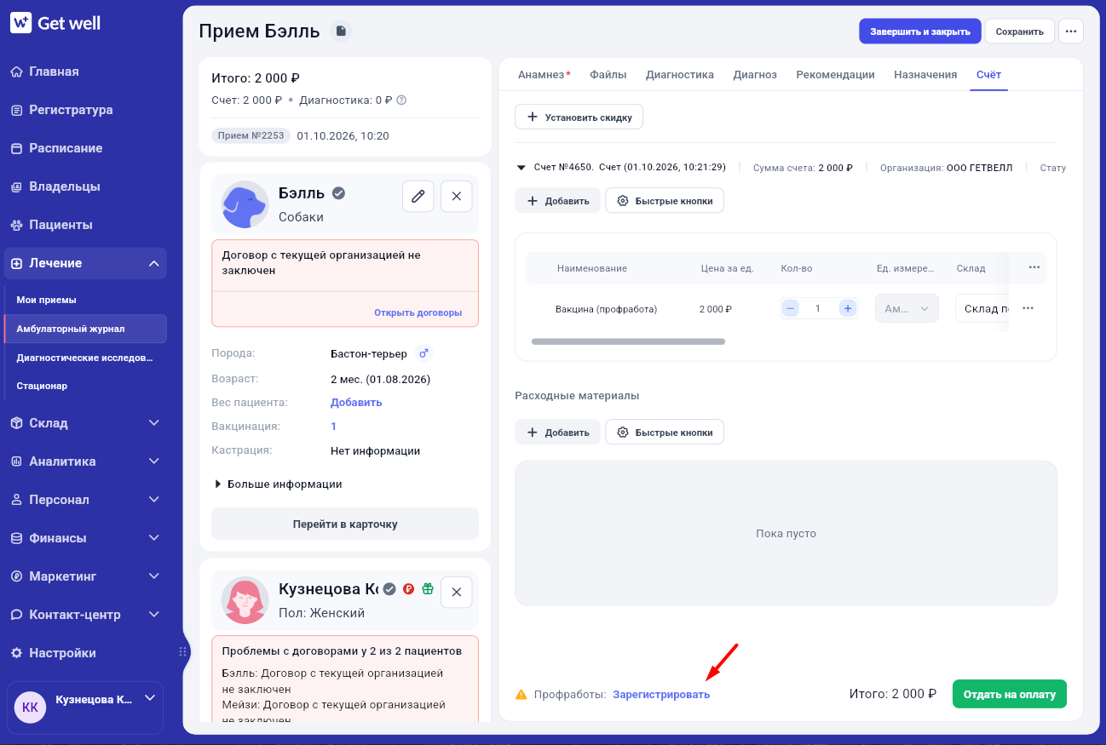Viewport: 1106px width, 745px height.
Task: Expand the Контакт-центр sidebar group
Action: coord(85,615)
